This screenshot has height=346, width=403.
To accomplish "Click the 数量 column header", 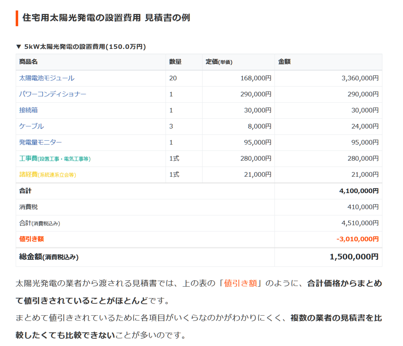I will pos(175,62).
